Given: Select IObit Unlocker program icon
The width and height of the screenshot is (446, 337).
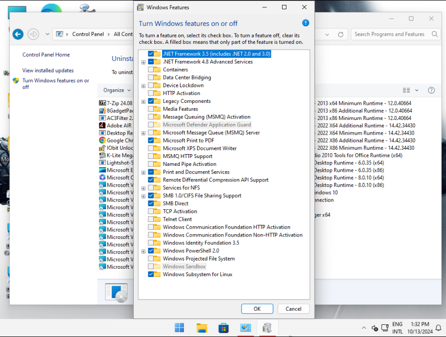Looking at the screenshot, I should pyautogui.click(x=102, y=148).
